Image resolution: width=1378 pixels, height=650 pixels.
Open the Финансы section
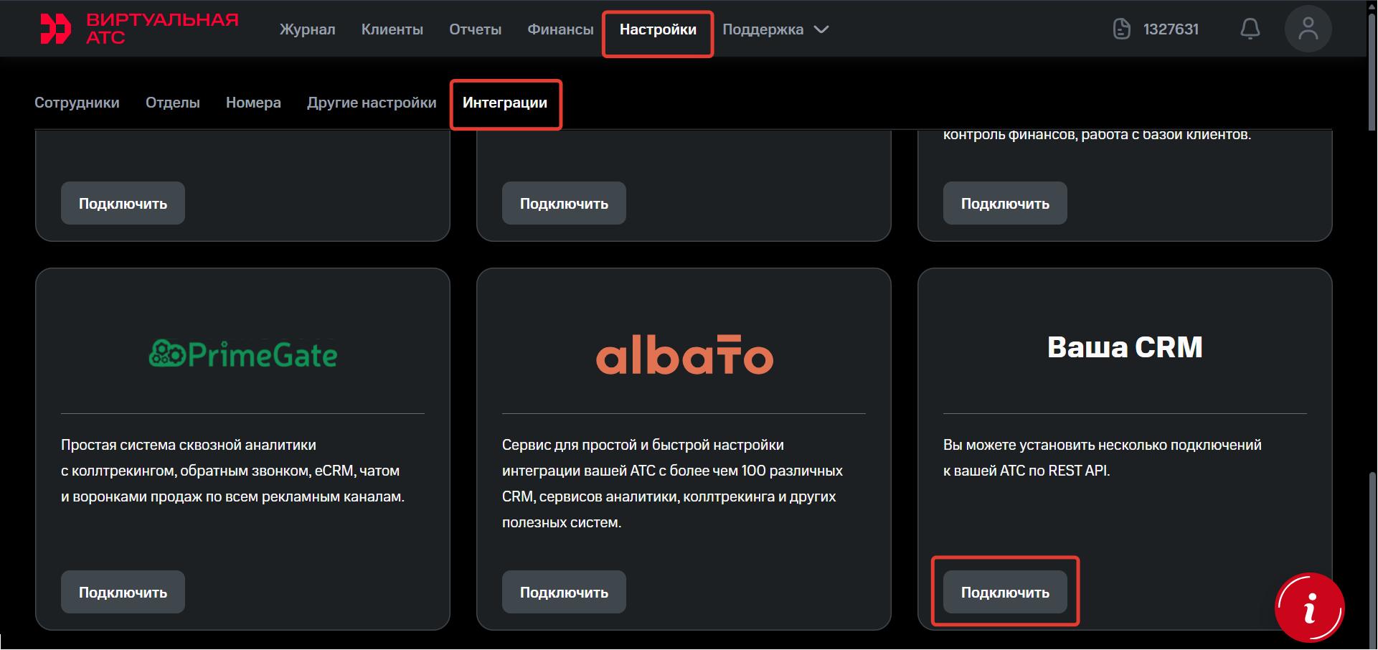click(560, 29)
